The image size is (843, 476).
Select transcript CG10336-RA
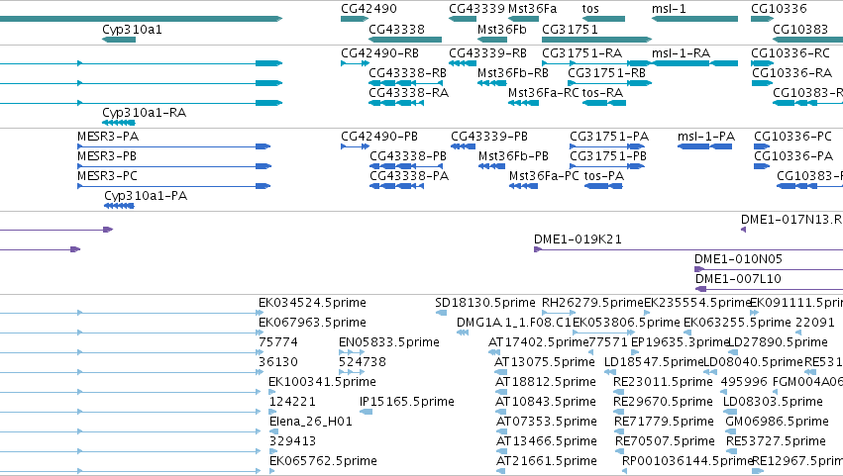coord(762,83)
